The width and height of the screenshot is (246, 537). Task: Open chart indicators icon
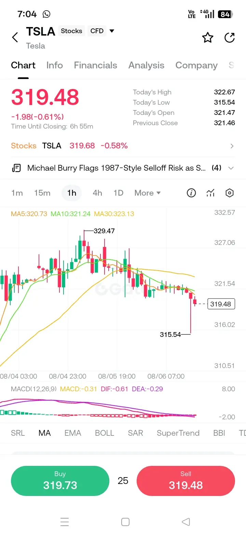click(x=210, y=193)
